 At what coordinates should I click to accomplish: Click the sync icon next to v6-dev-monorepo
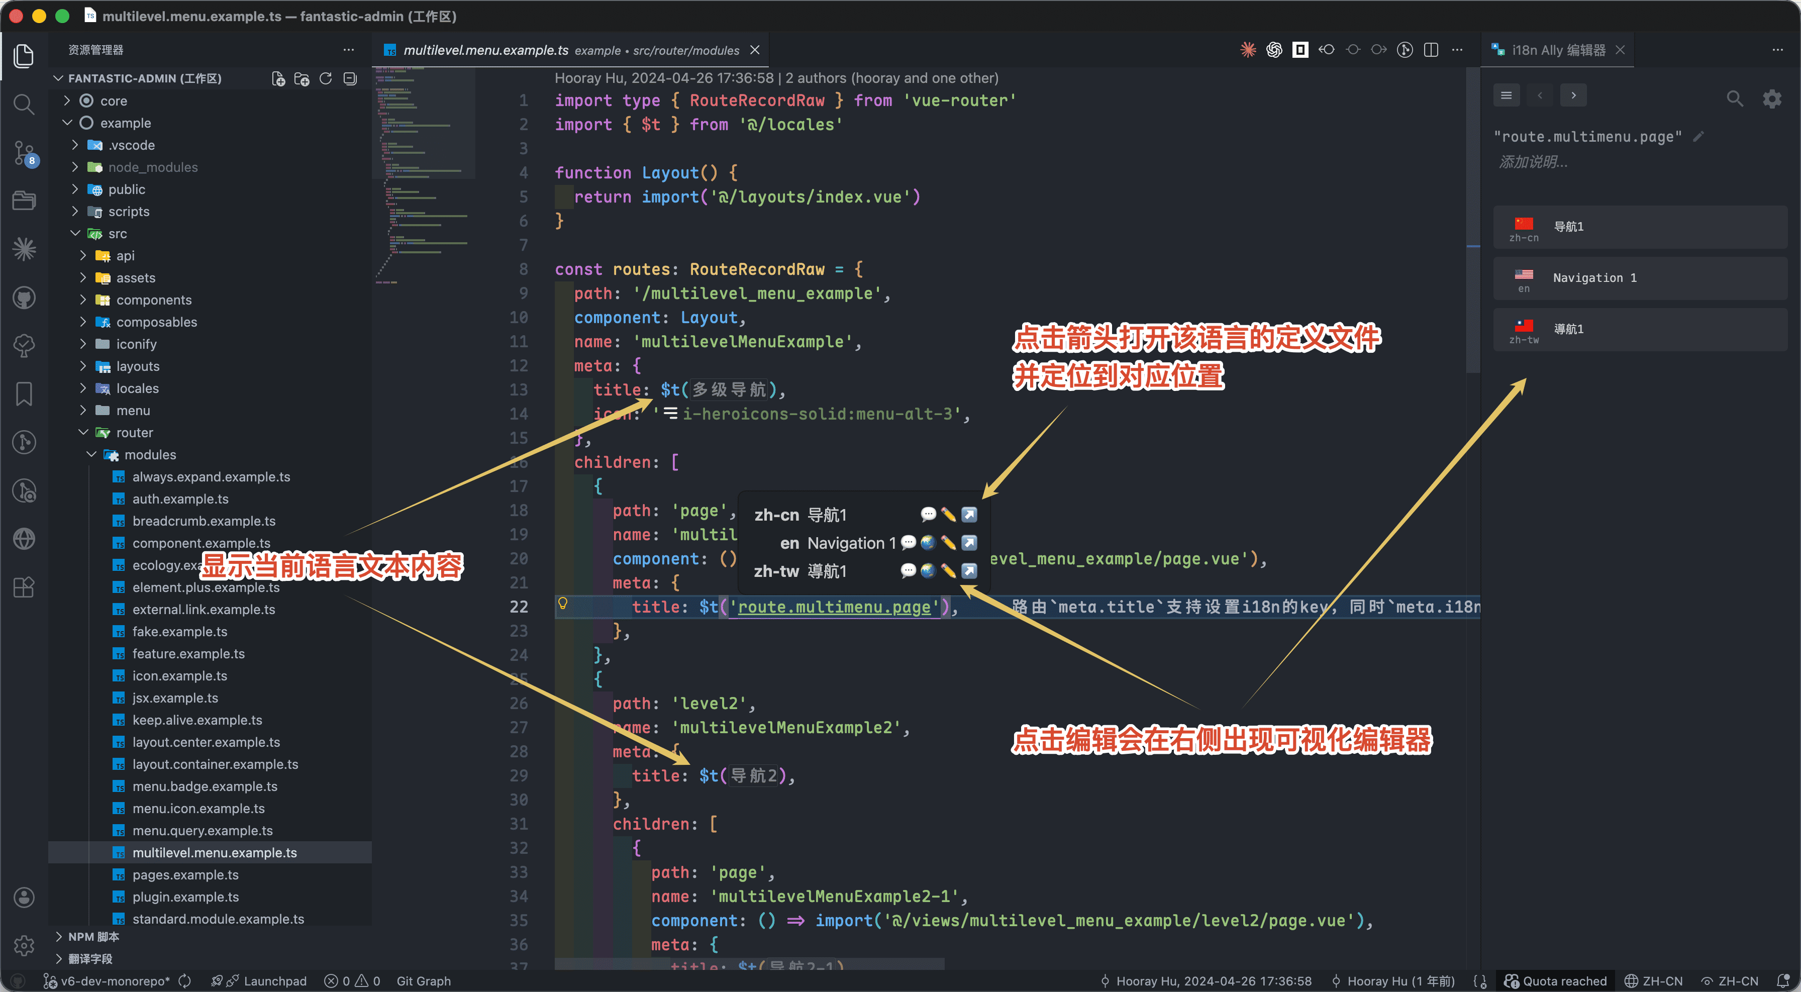tap(184, 981)
